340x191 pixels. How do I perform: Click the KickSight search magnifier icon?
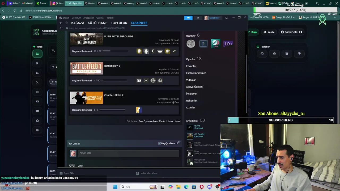coord(53,50)
